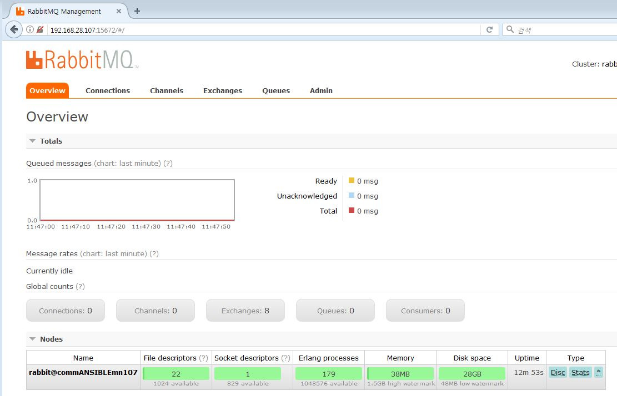Click the '1048576 available' text
The width and height of the screenshot is (617, 396).
(x=329, y=383)
